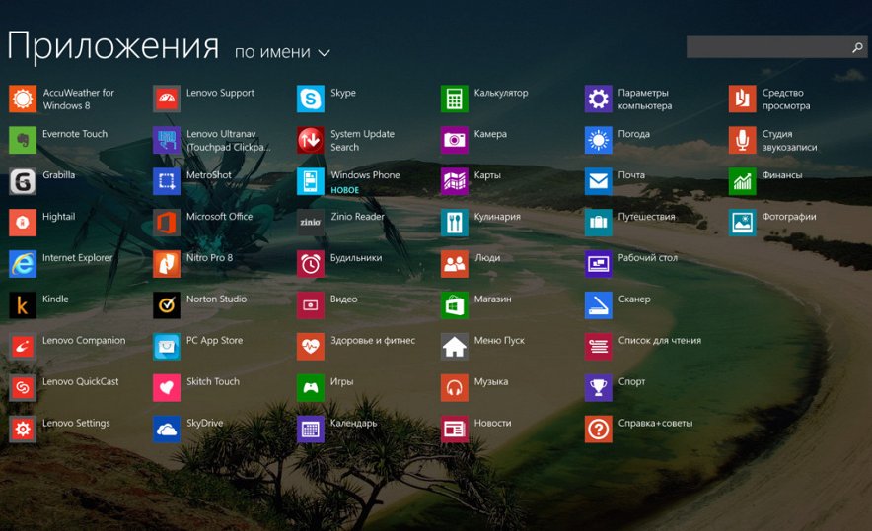872x531 pixels.
Task: Click the search magnifier button
Action: 856,47
